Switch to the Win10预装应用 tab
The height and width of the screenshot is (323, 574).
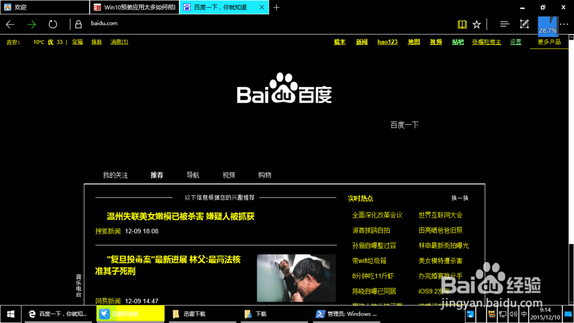(134, 7)
